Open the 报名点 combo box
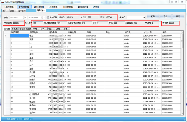The image size is (187, 122). point(144,18)
